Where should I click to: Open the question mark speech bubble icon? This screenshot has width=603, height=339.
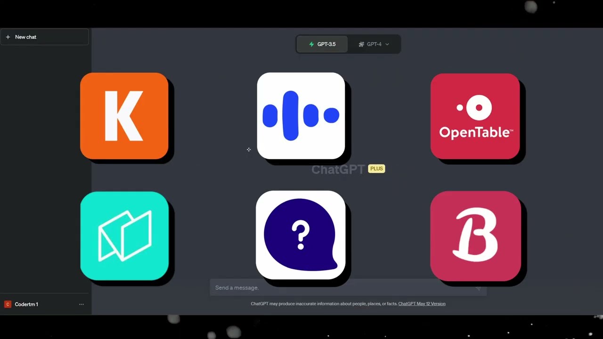point(301,235)
